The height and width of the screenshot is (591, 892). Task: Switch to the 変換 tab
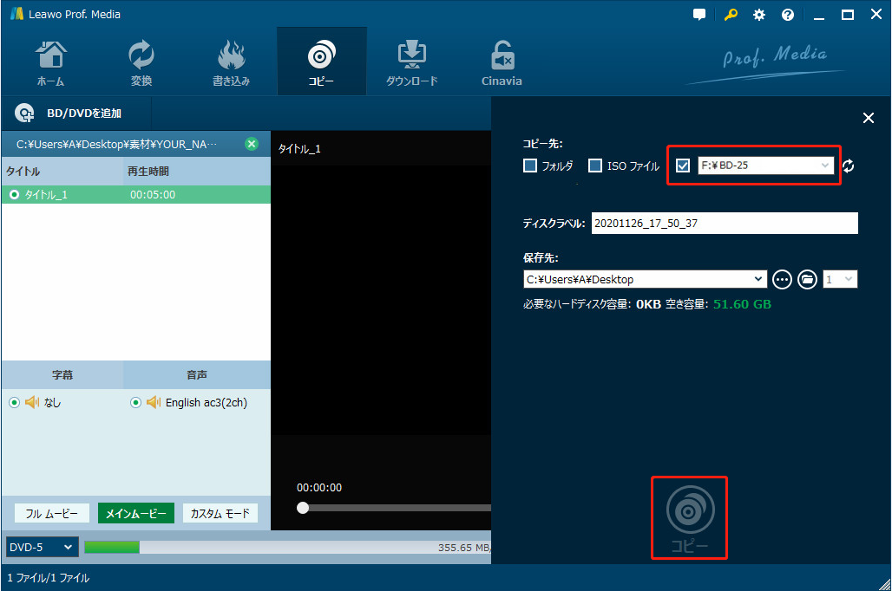pyautogui.click(x=141, y=64)
